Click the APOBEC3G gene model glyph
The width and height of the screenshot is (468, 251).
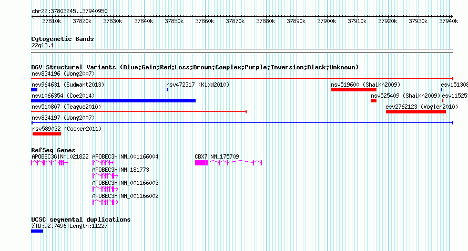50,163
